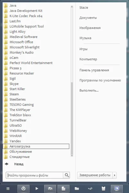Image resolution: width=129 pixels, height=193 pixels.
Task: Open the oCam folder
Action: click(36, 58)
